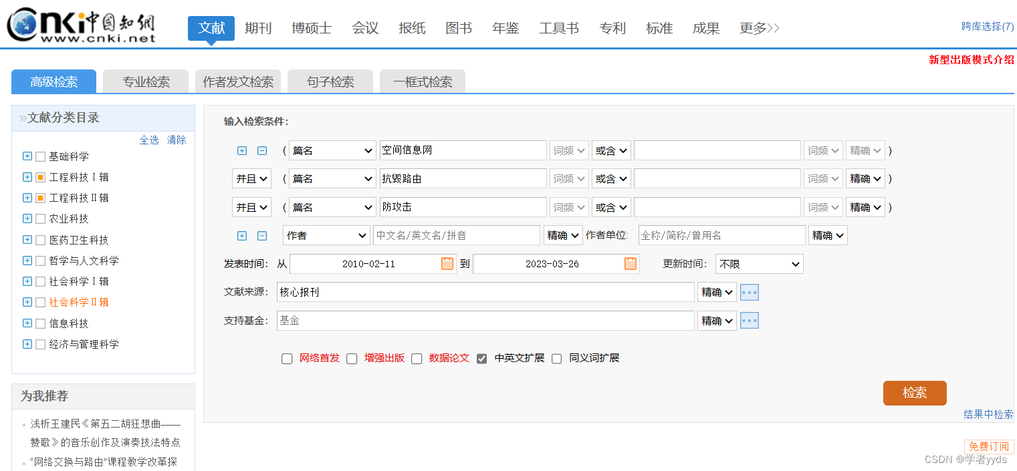Enable the 网络首发 checkbox
Image resolution: width=1017 pixels, height=471 pixels.
point(287,358)
